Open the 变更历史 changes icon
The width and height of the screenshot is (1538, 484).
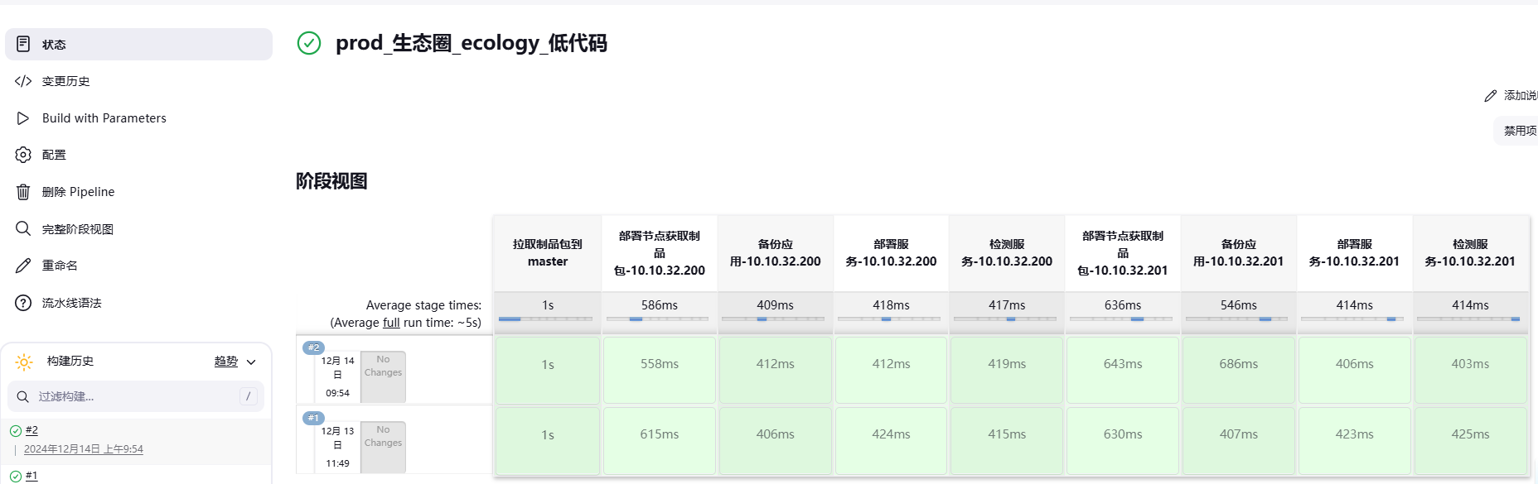[23, 81]
